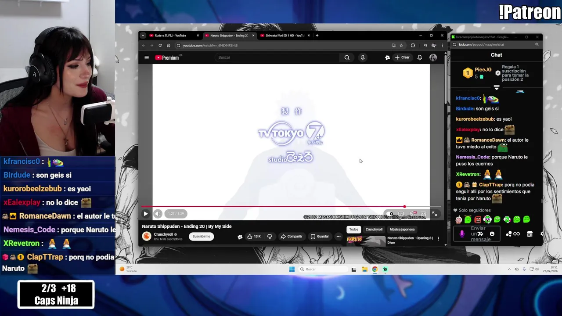The width and height of the screenshot is (562, 316).
Task: Open YouTube notifications bell
Action: pyautogui.click(x=420, y=57)
